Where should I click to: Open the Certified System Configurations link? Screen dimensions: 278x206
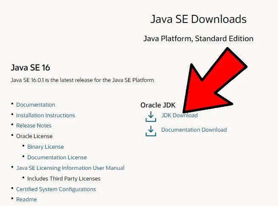point(56,189)
